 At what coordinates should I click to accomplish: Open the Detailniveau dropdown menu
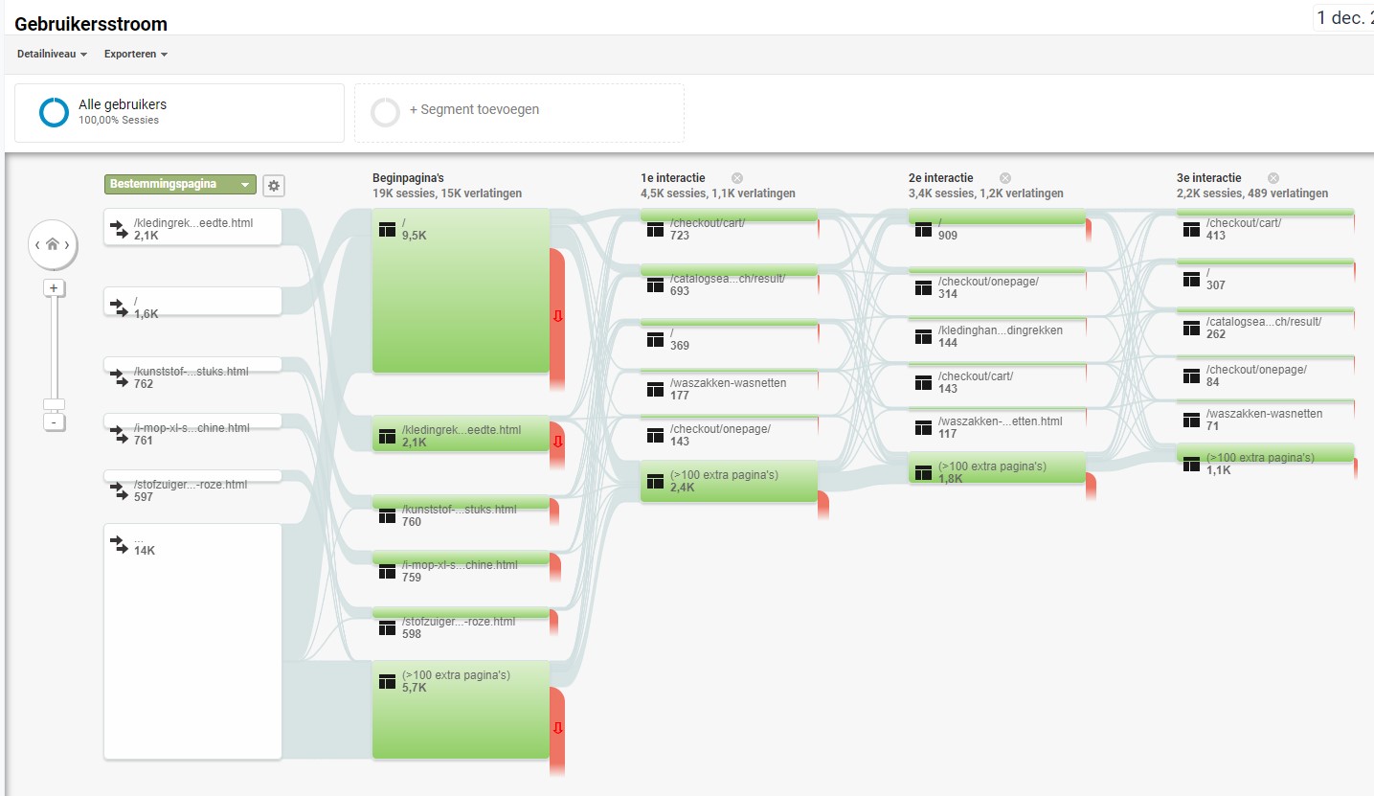tap(52, 55)
